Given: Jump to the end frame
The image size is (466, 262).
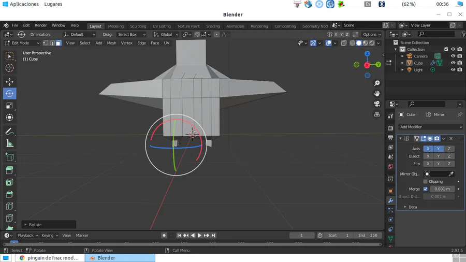Looking at the screenshot, I should click(x=213, y=235).
